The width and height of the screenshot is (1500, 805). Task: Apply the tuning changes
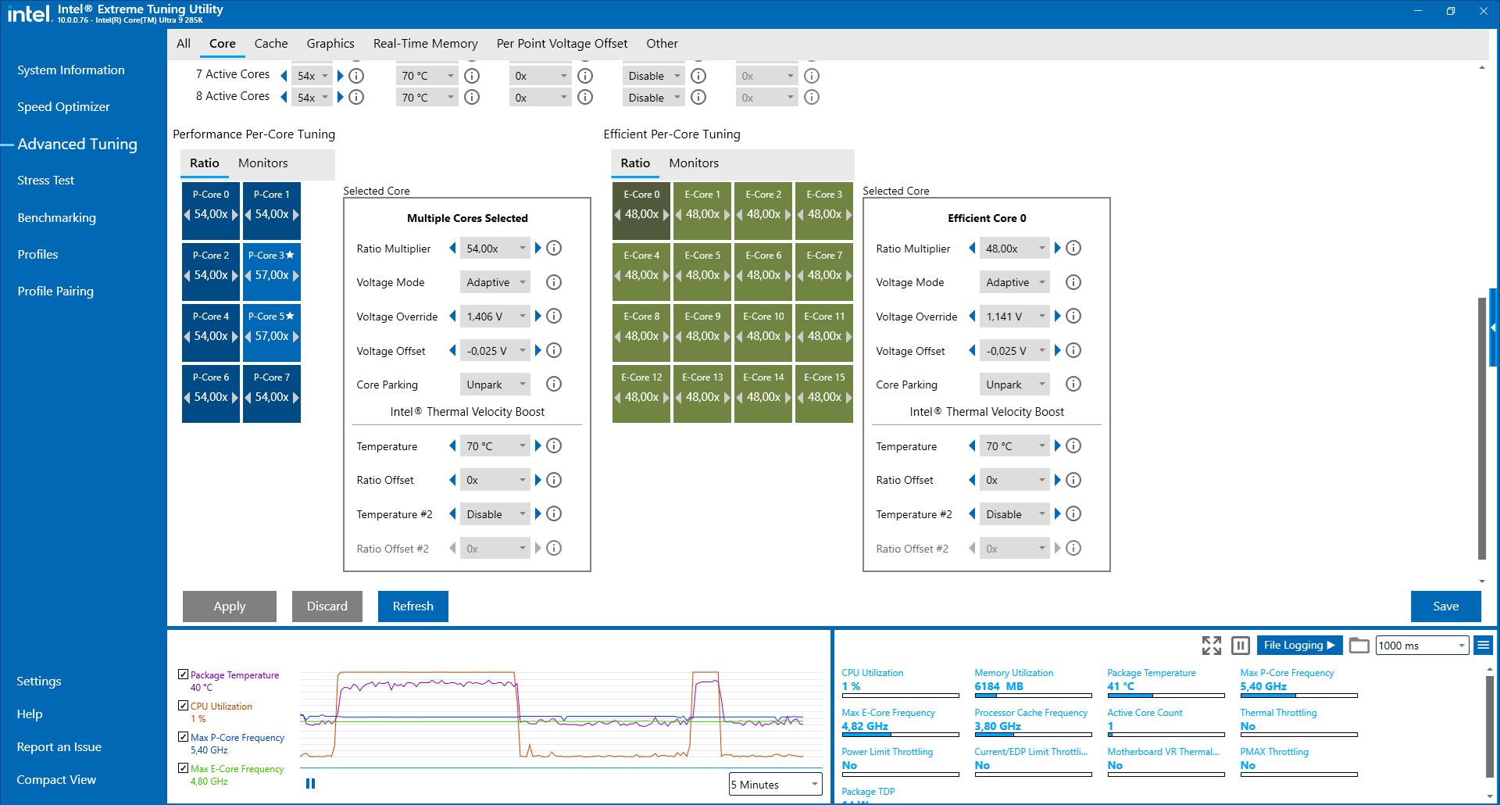[230, 606]
